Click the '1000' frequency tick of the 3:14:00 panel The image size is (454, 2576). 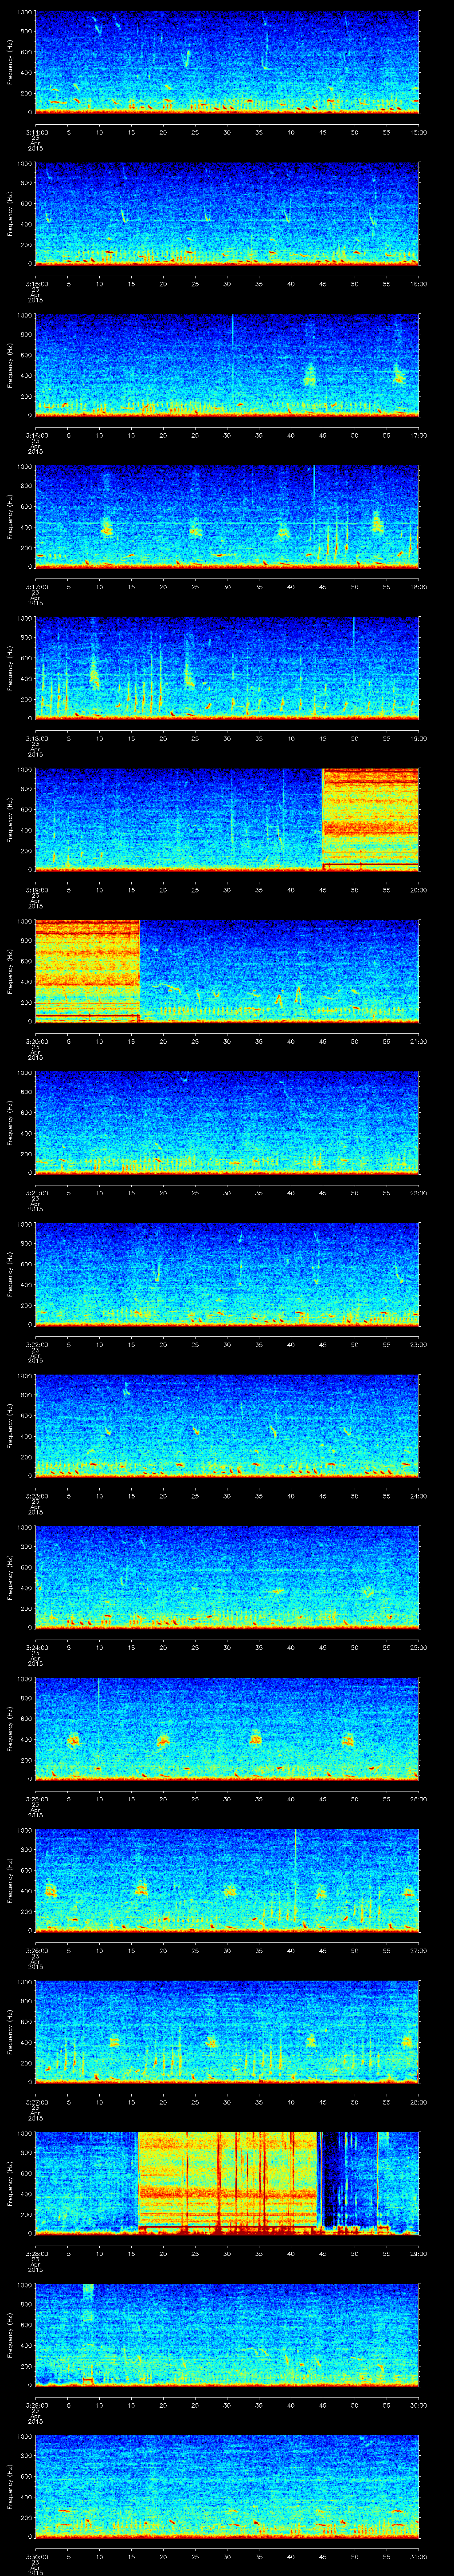[x=25, y=12]
